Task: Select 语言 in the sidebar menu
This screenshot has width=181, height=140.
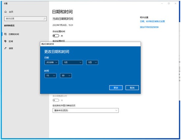Action: tap(11, 48)
